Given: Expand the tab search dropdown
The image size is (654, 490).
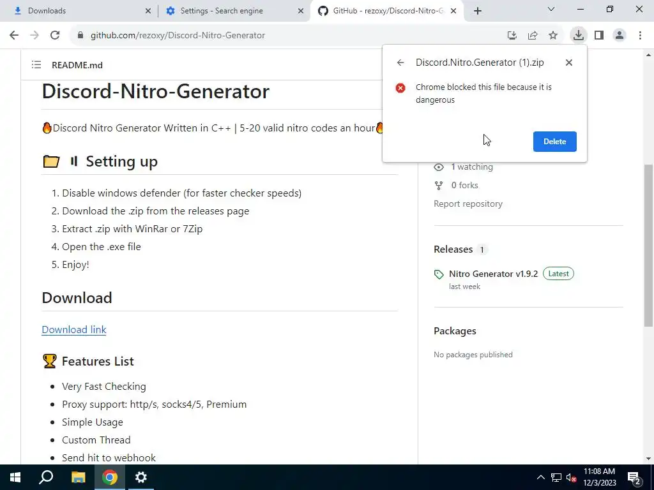Looking at the screenshot, I should 551,9.
